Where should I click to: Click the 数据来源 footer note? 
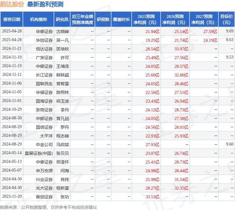pyautogui.click(x=49, y=207)
